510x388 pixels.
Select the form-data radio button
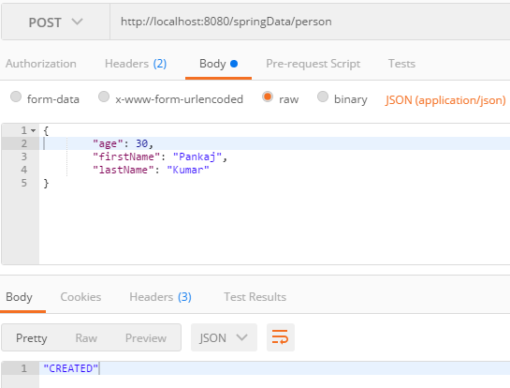16,97
